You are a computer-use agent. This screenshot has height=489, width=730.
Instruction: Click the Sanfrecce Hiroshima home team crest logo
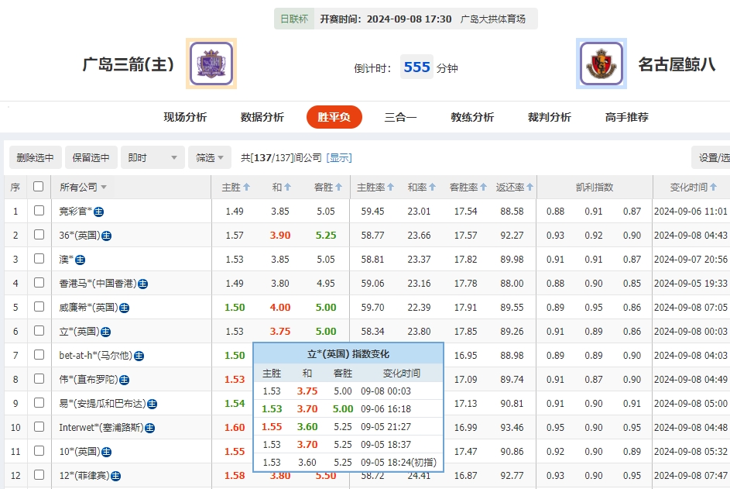[x=211, y=63]
